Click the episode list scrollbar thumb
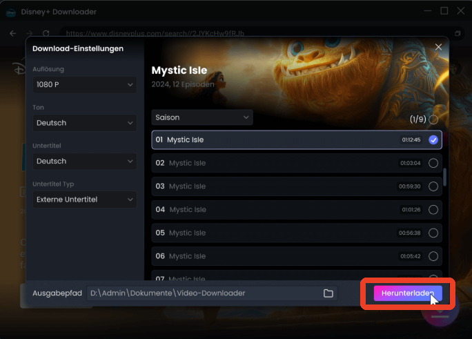The width and height of the screenshot is (472, 339). pos(444,177)
